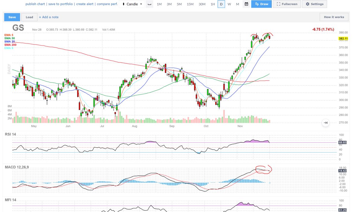Open the date range calendar icon
Screen dimensions: 362x212
tap(246, 4)
